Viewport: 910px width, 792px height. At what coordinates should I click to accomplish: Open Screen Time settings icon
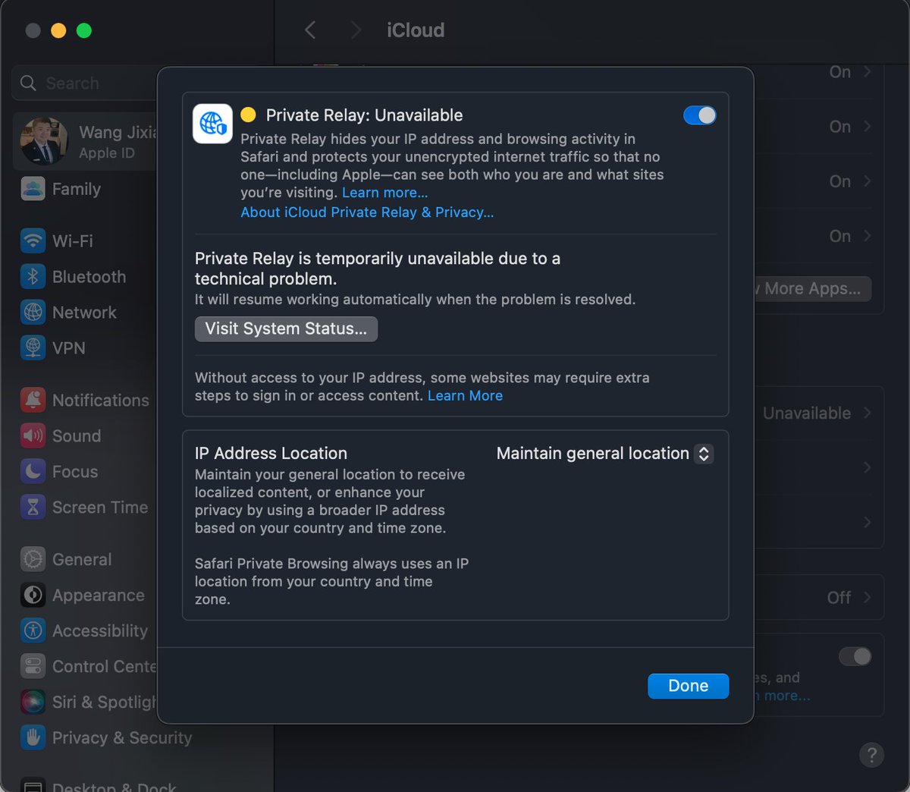tap(33, 507)
